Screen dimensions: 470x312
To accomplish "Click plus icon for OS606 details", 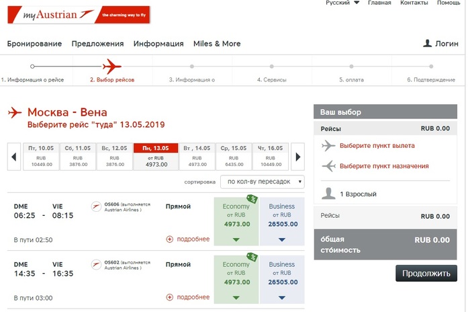I will click(x=169, y=239).
